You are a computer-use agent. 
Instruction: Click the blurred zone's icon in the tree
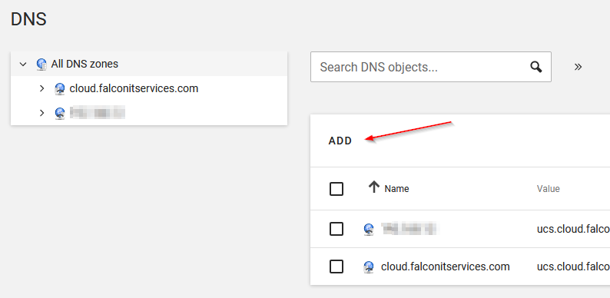click(60, 113)
